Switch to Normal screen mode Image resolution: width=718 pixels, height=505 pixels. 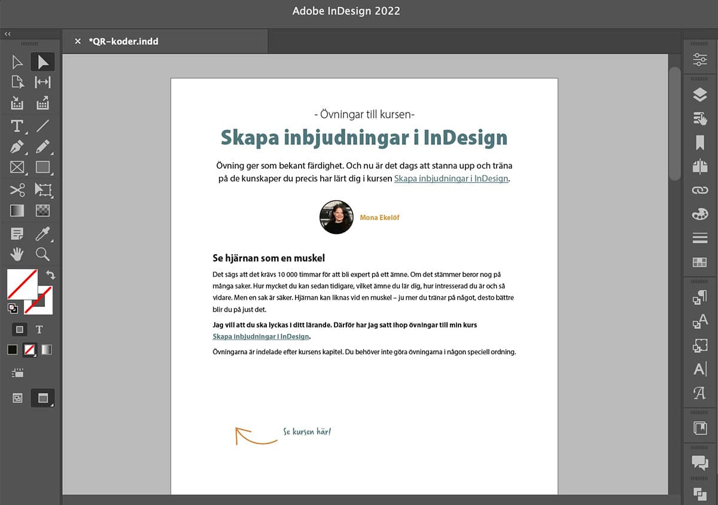17,398
